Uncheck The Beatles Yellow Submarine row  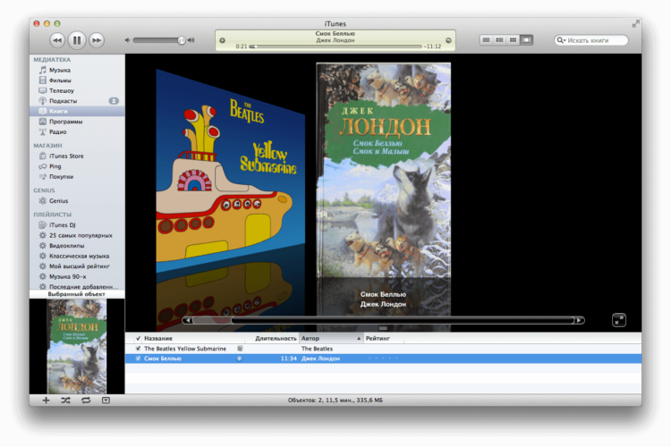click(138, 349)
